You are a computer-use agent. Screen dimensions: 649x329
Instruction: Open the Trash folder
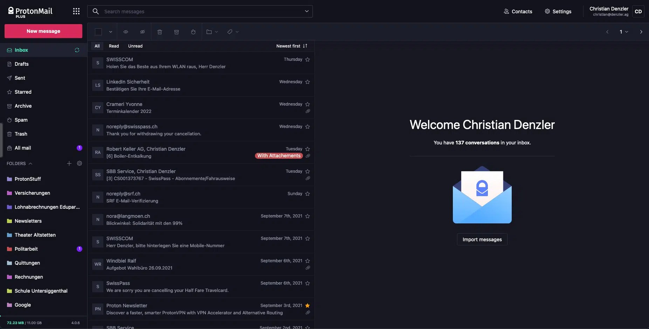point(43,134)
